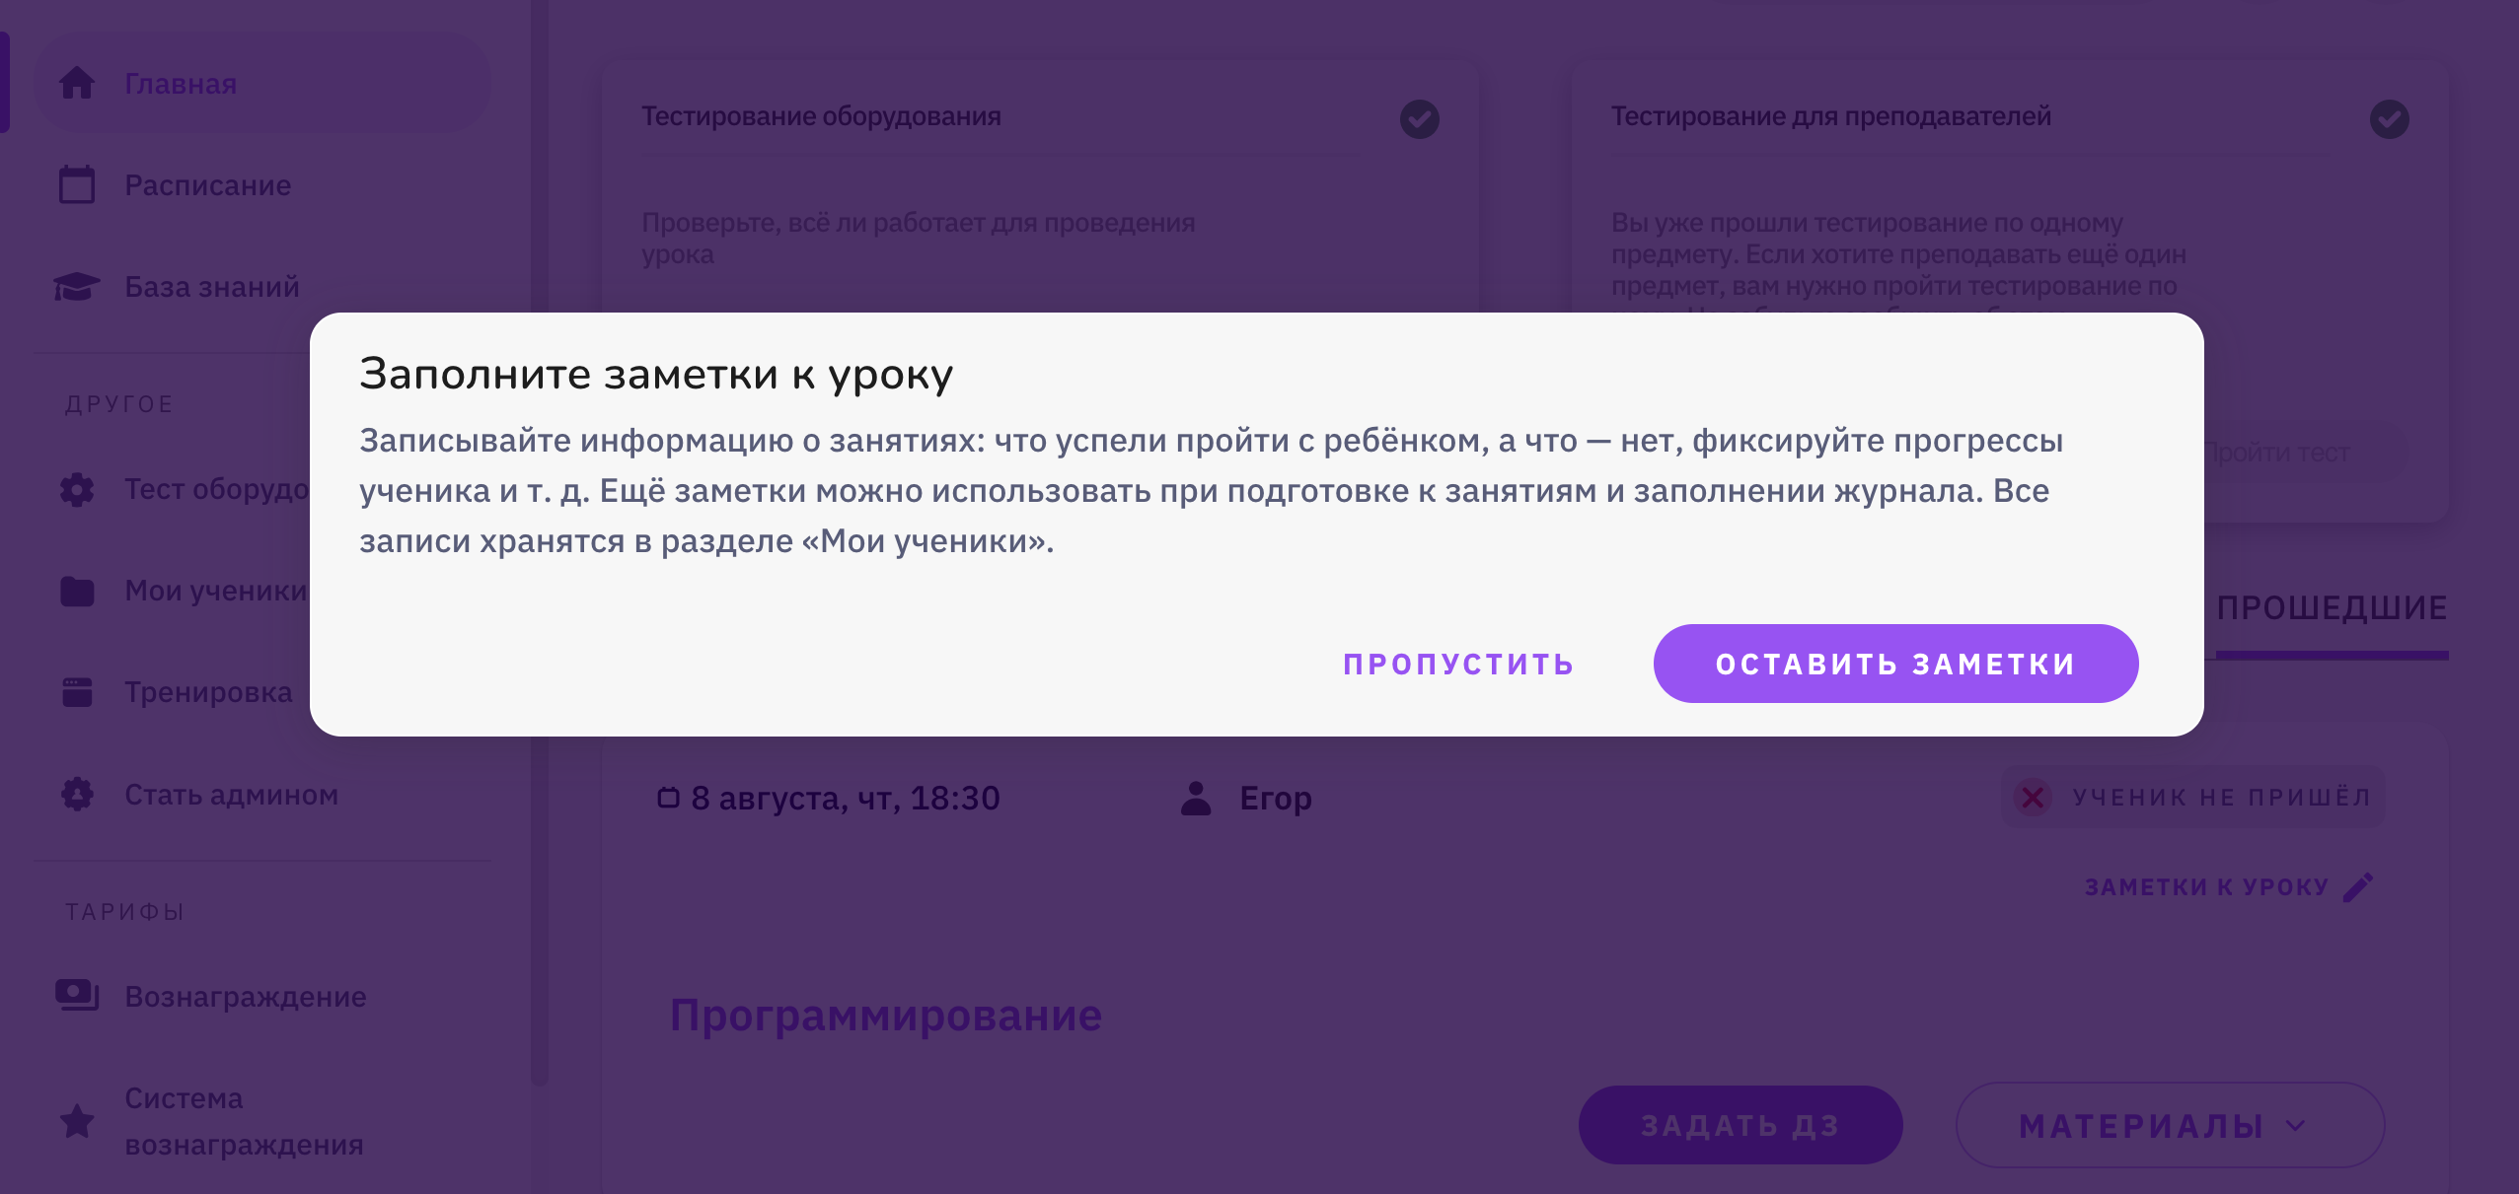Expand the Материалы dropdown
The height and width of the screenshot is (1194, 2519).
2171,1125
